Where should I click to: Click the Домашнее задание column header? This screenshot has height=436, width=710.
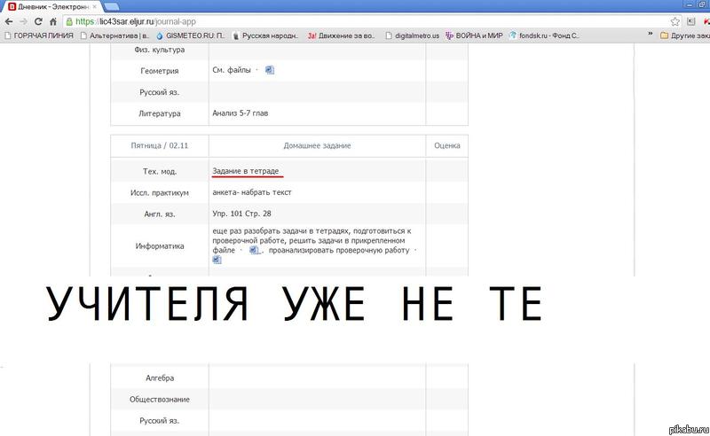317,145
